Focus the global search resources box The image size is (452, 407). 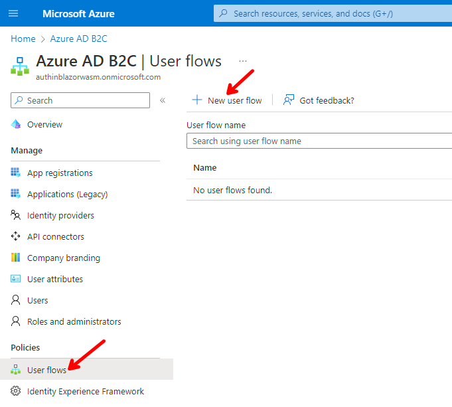click(333, 13)
